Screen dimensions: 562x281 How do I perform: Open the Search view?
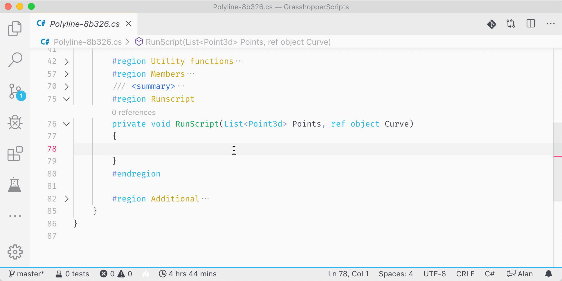coord(15,60)
